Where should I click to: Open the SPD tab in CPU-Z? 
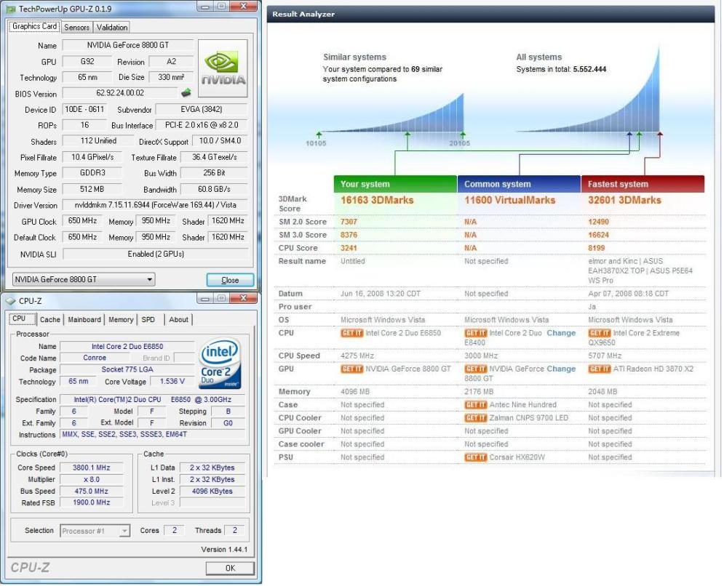pos(148,319)
